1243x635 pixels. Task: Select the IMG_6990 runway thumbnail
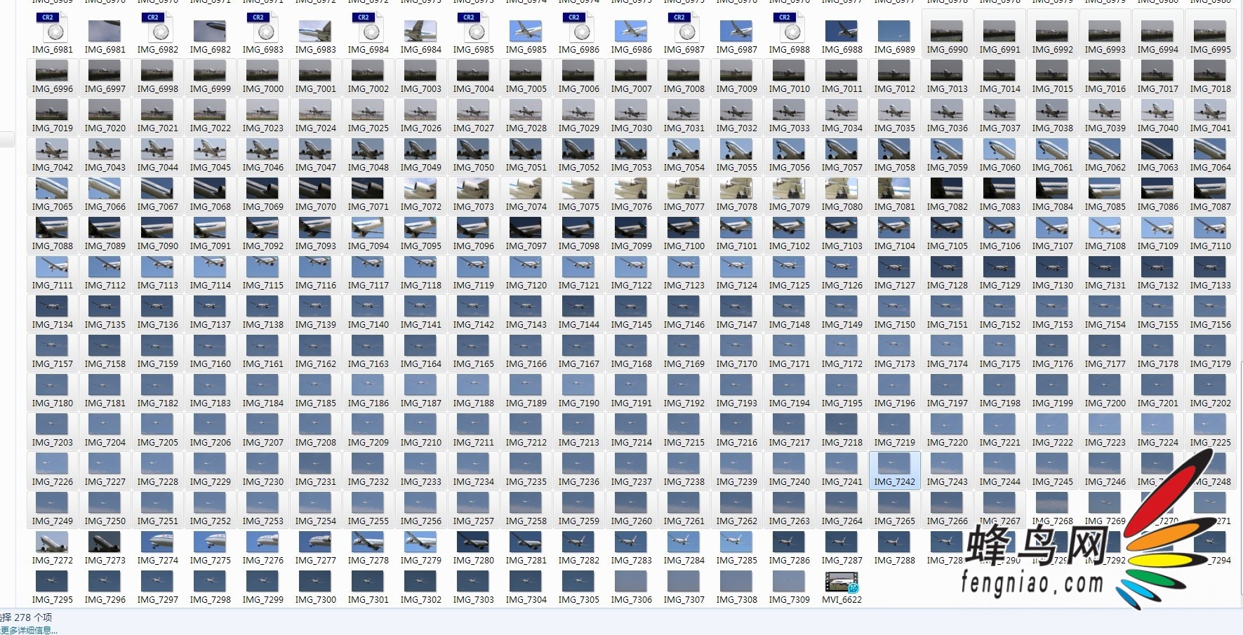947,31
